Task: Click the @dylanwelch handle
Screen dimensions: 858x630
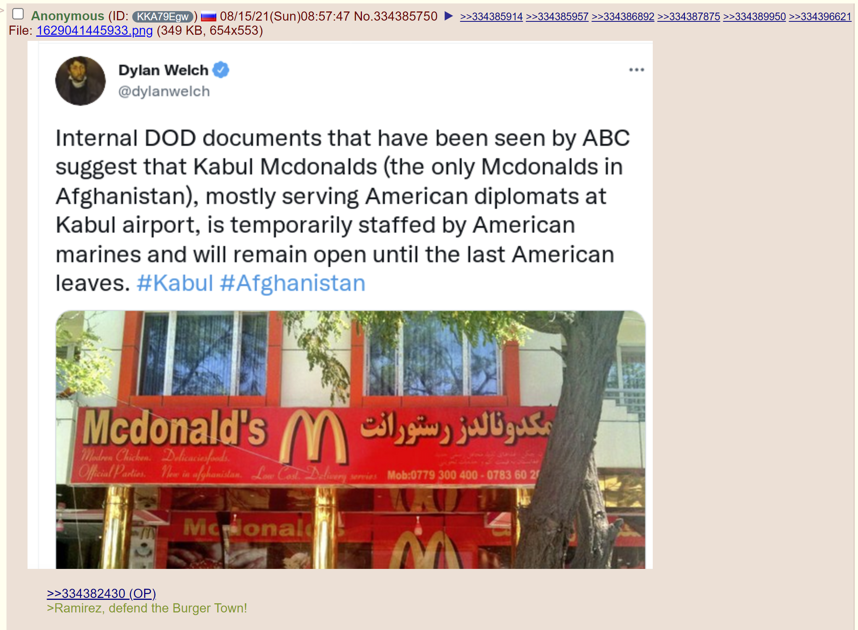Action: pyautogui.click(x=164, y=92)
